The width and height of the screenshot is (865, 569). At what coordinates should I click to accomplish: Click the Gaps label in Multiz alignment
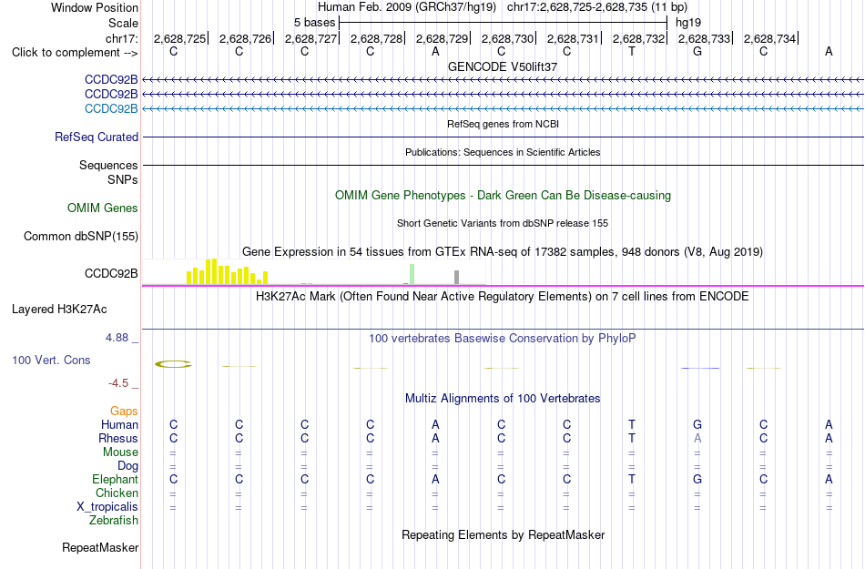[x=124, y=411]
